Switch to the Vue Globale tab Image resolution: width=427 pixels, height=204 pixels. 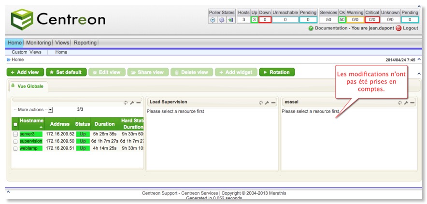coord(30,86)
